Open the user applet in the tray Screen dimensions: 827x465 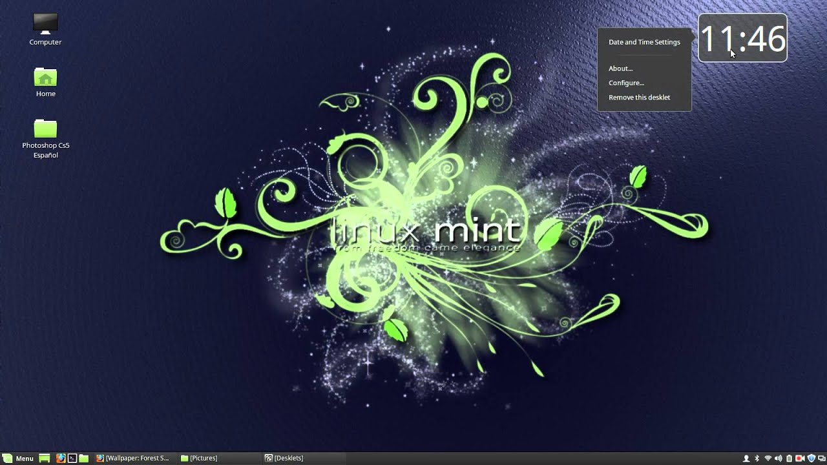(746, 459)
